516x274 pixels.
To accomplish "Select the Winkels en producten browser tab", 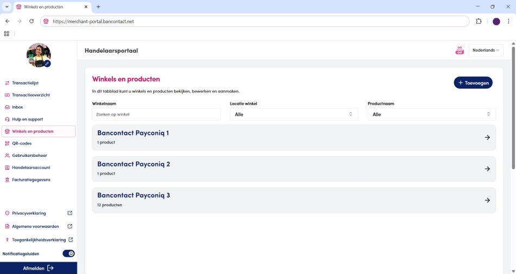I will [52, 7].
